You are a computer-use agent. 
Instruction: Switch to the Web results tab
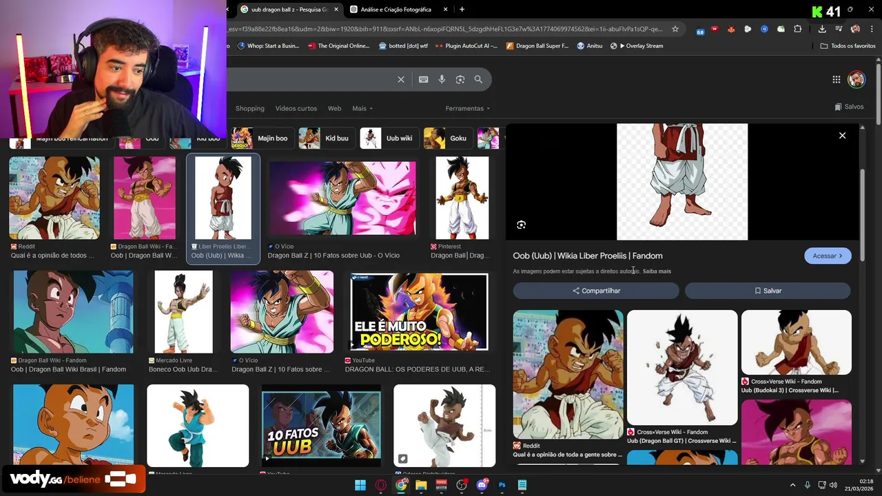coord(334,108)
